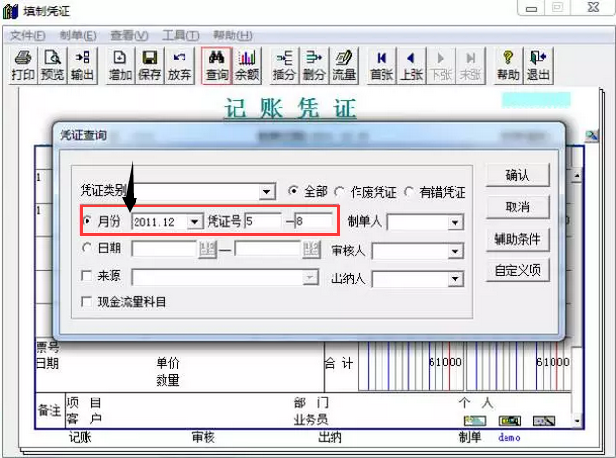Click the 确认 confirm button

tap(517, 175)
